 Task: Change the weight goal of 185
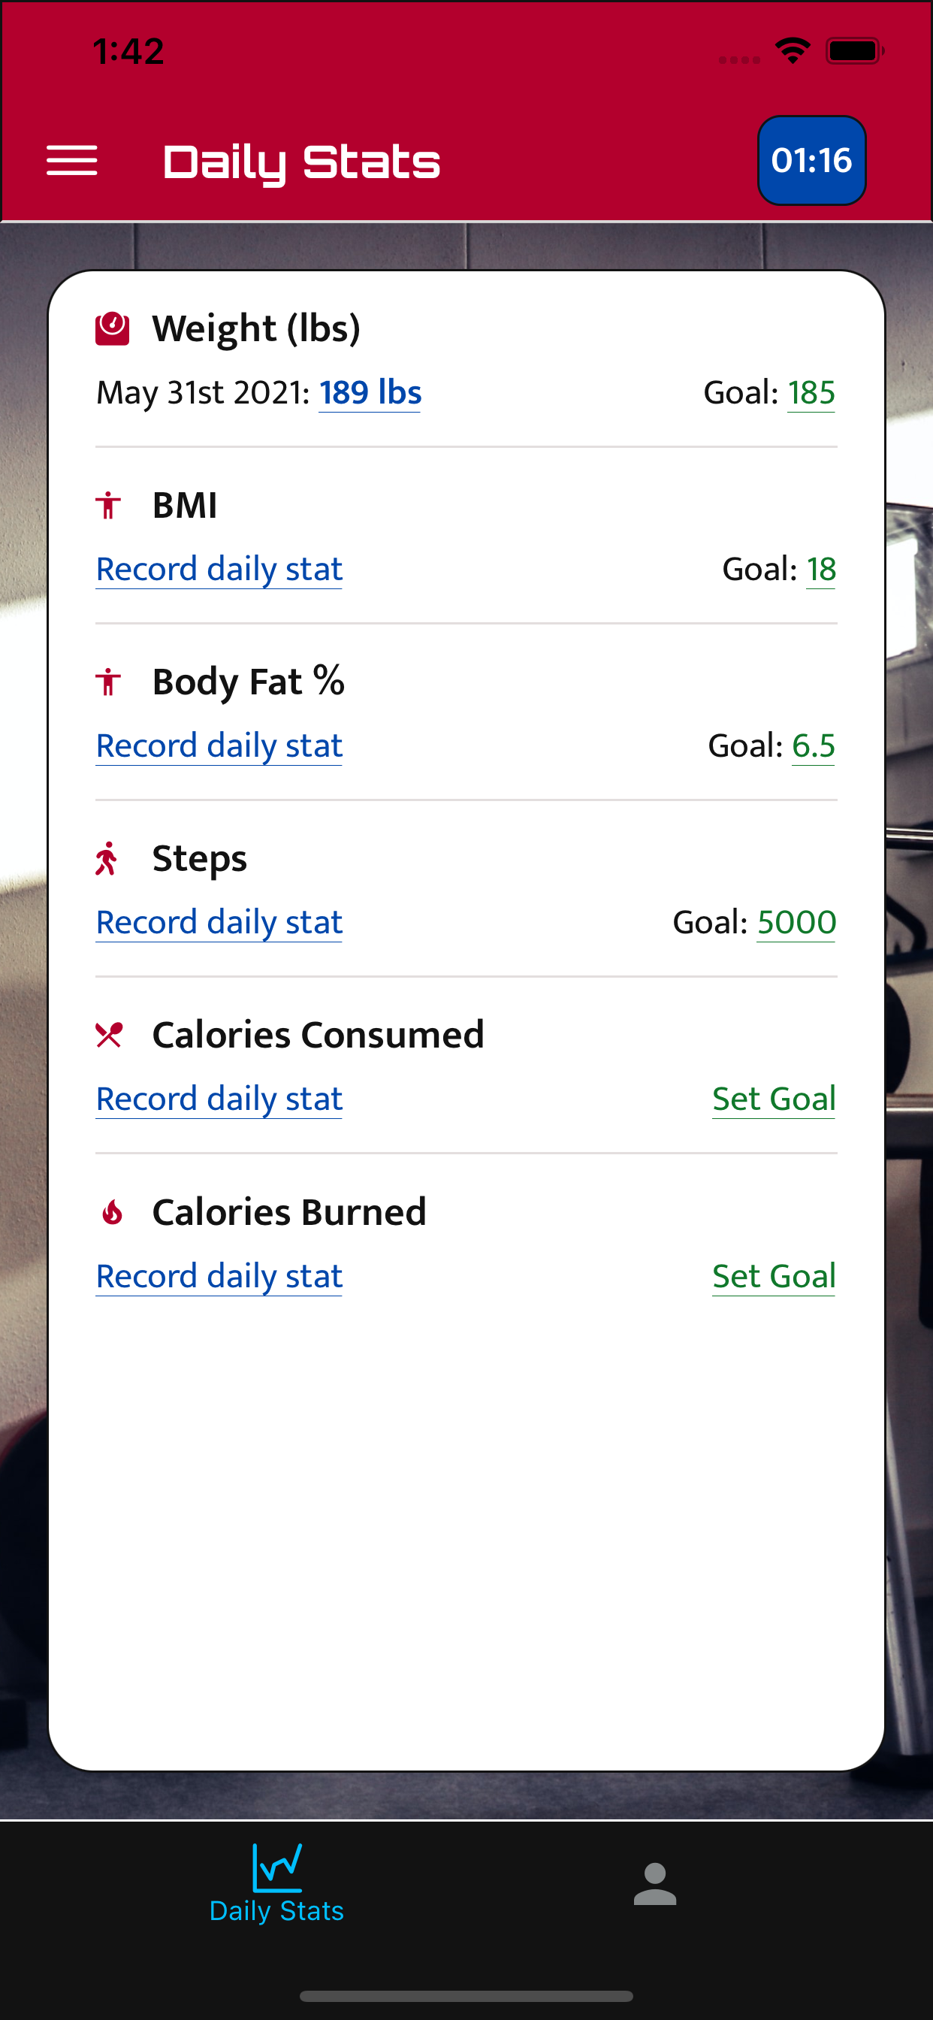click(811, 392)
